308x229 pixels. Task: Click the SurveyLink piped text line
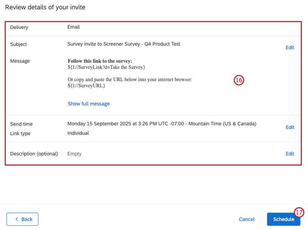click(x=106, y=67)
